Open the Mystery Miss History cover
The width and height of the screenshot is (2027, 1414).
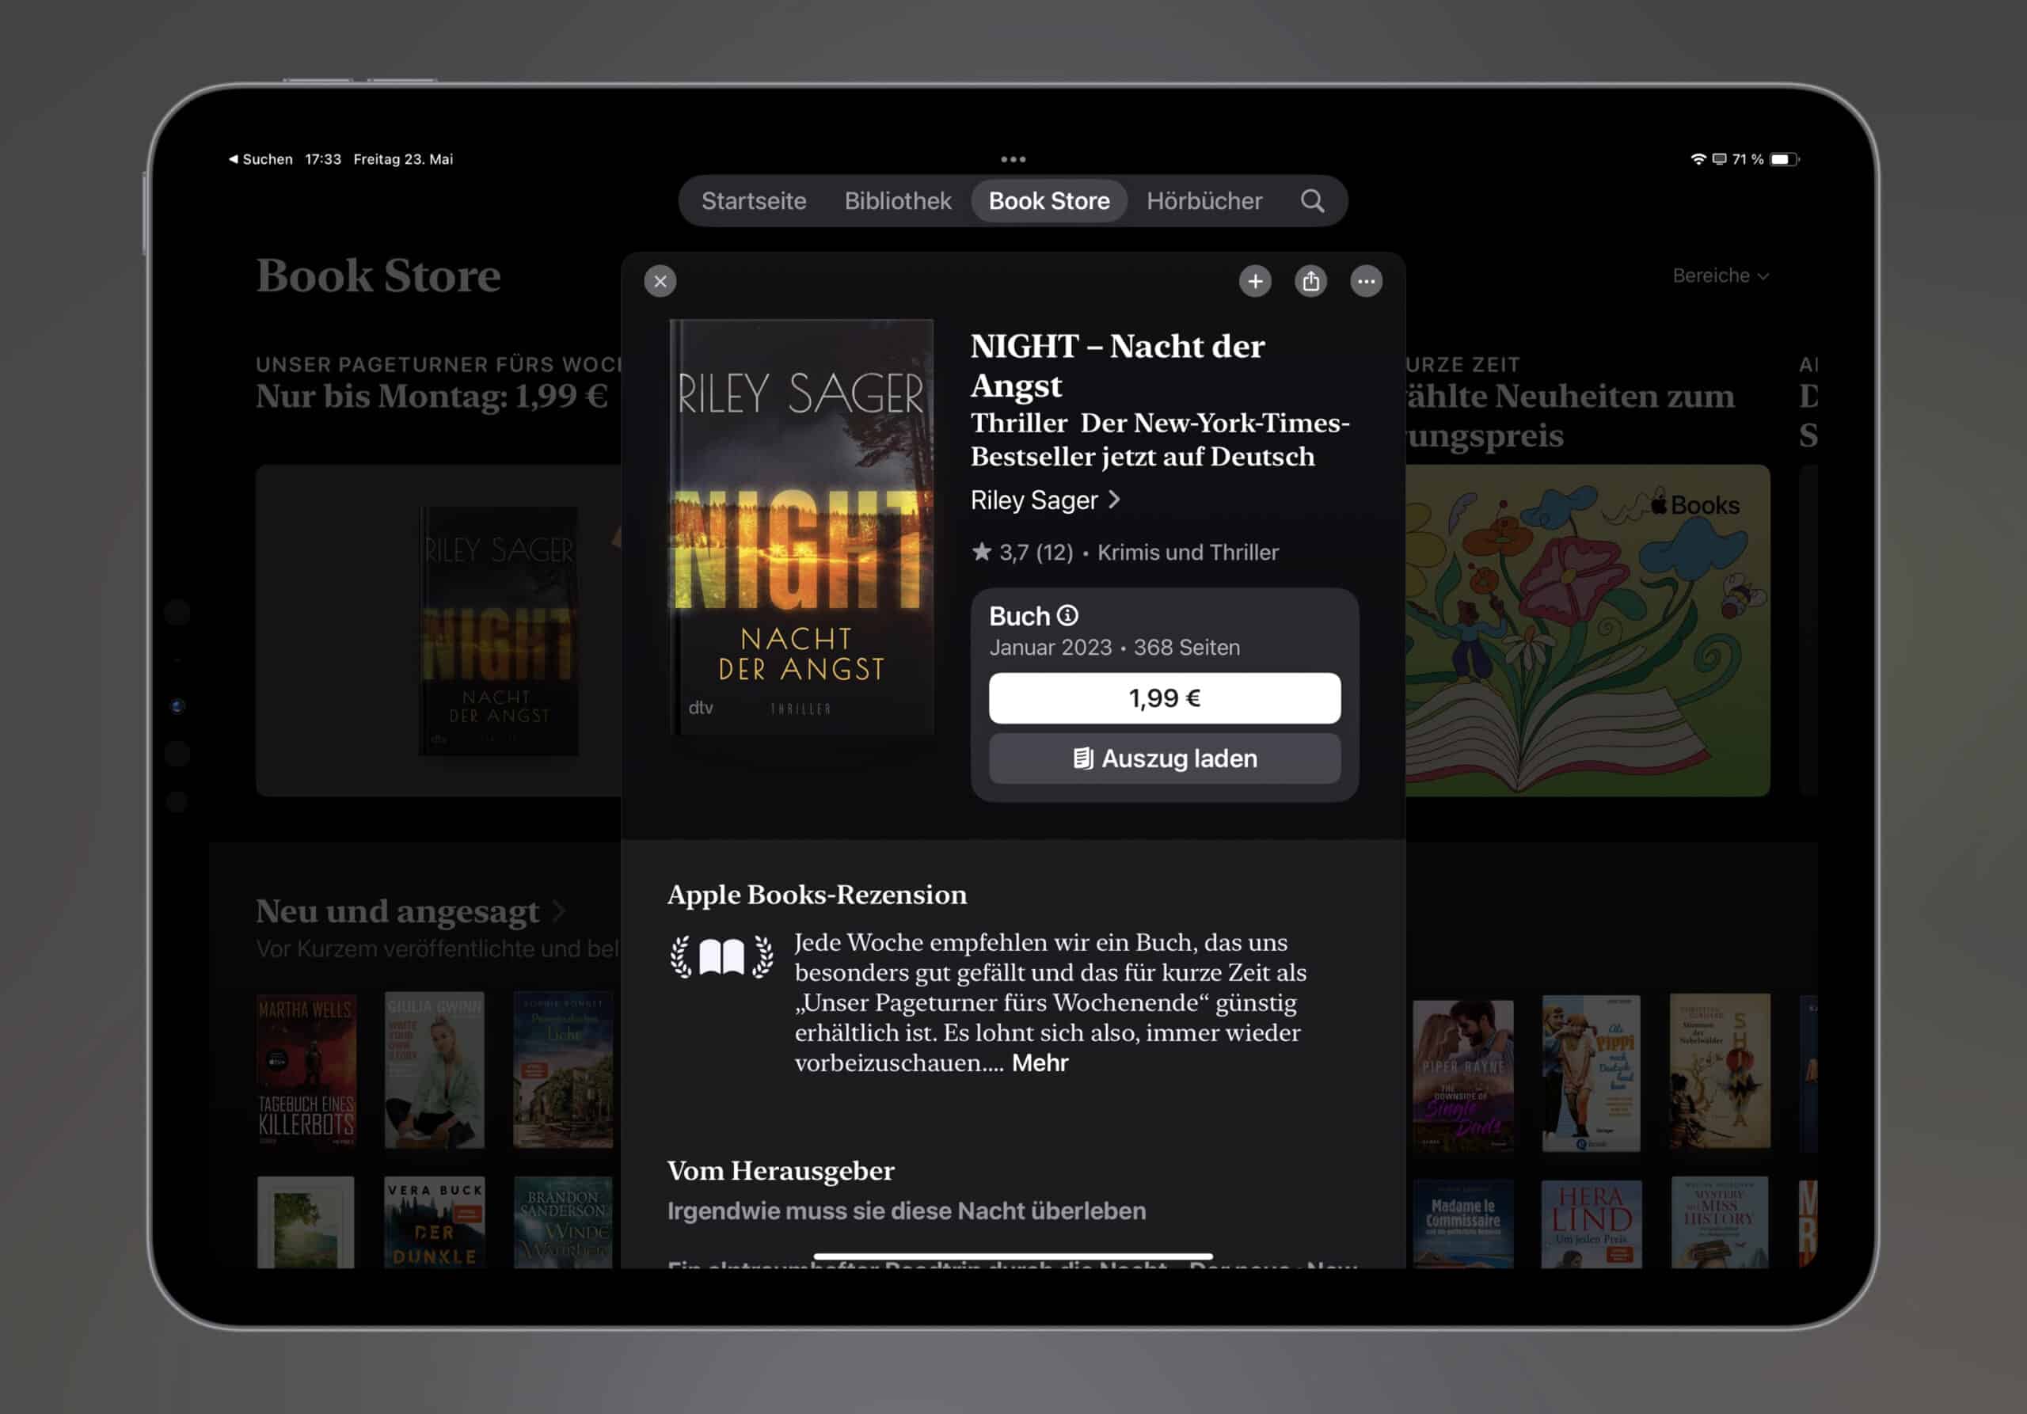click(x=1719, y=1222)
